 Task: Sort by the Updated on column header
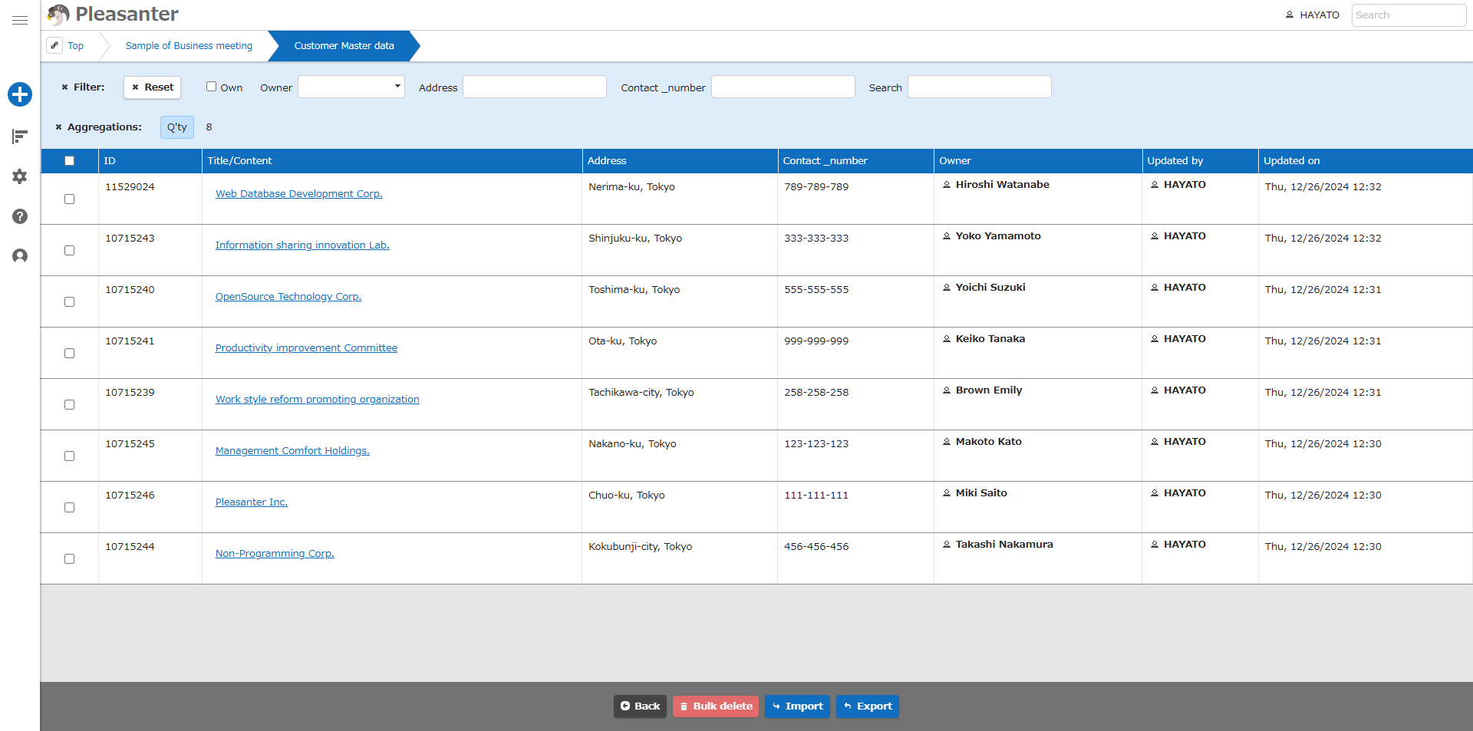tap(1366, 161)
